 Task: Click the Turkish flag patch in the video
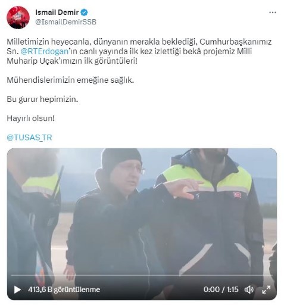237,194
